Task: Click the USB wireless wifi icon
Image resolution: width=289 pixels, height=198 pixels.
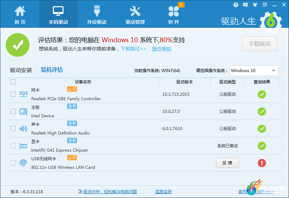Action: (23, 163)
